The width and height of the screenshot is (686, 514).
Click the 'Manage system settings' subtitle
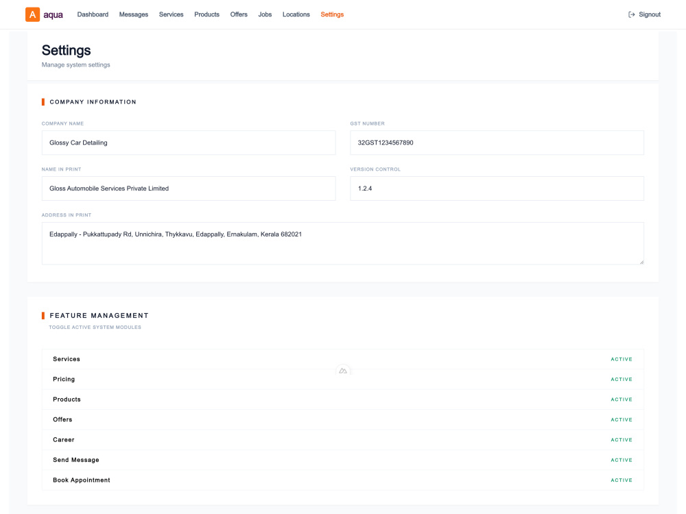[x=75, y=64]
